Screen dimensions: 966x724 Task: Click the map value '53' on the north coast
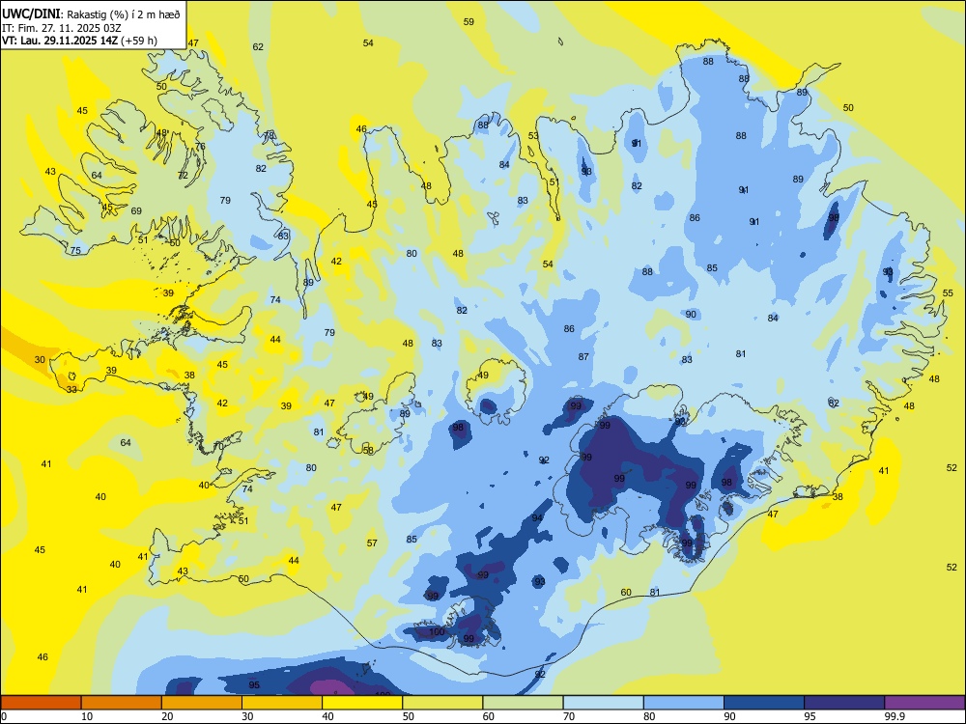point(533,135)
